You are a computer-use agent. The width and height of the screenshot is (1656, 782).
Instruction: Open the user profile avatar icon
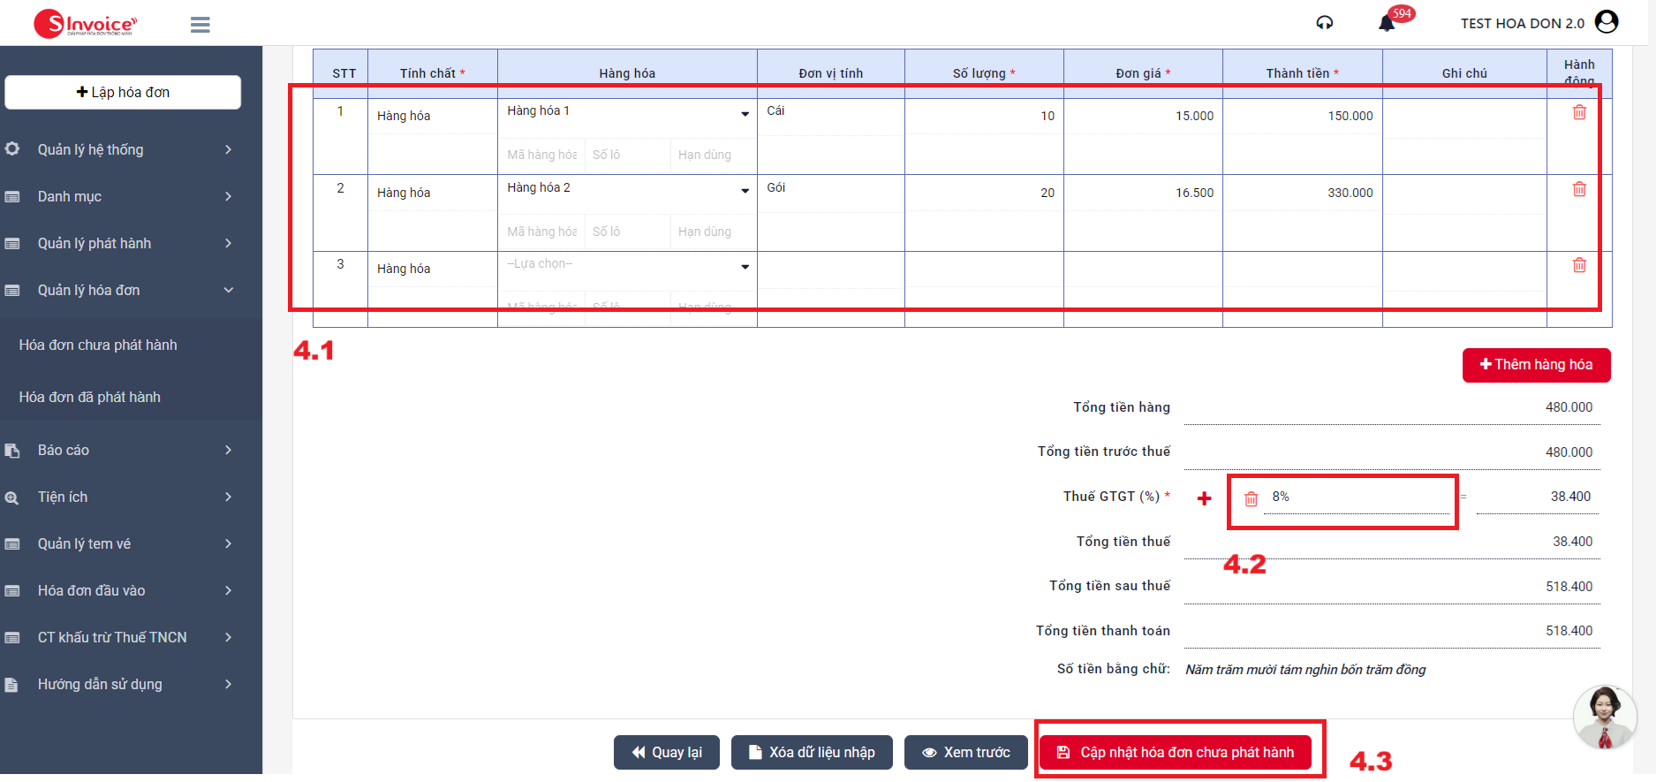point(1607,22)
